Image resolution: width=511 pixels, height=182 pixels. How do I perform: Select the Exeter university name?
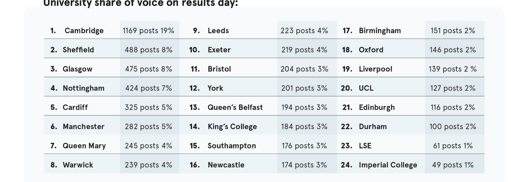tap(219, 50)
